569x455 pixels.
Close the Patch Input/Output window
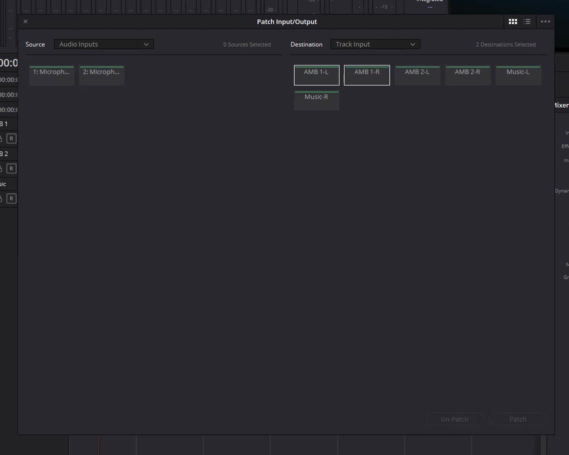pos(26,21)
